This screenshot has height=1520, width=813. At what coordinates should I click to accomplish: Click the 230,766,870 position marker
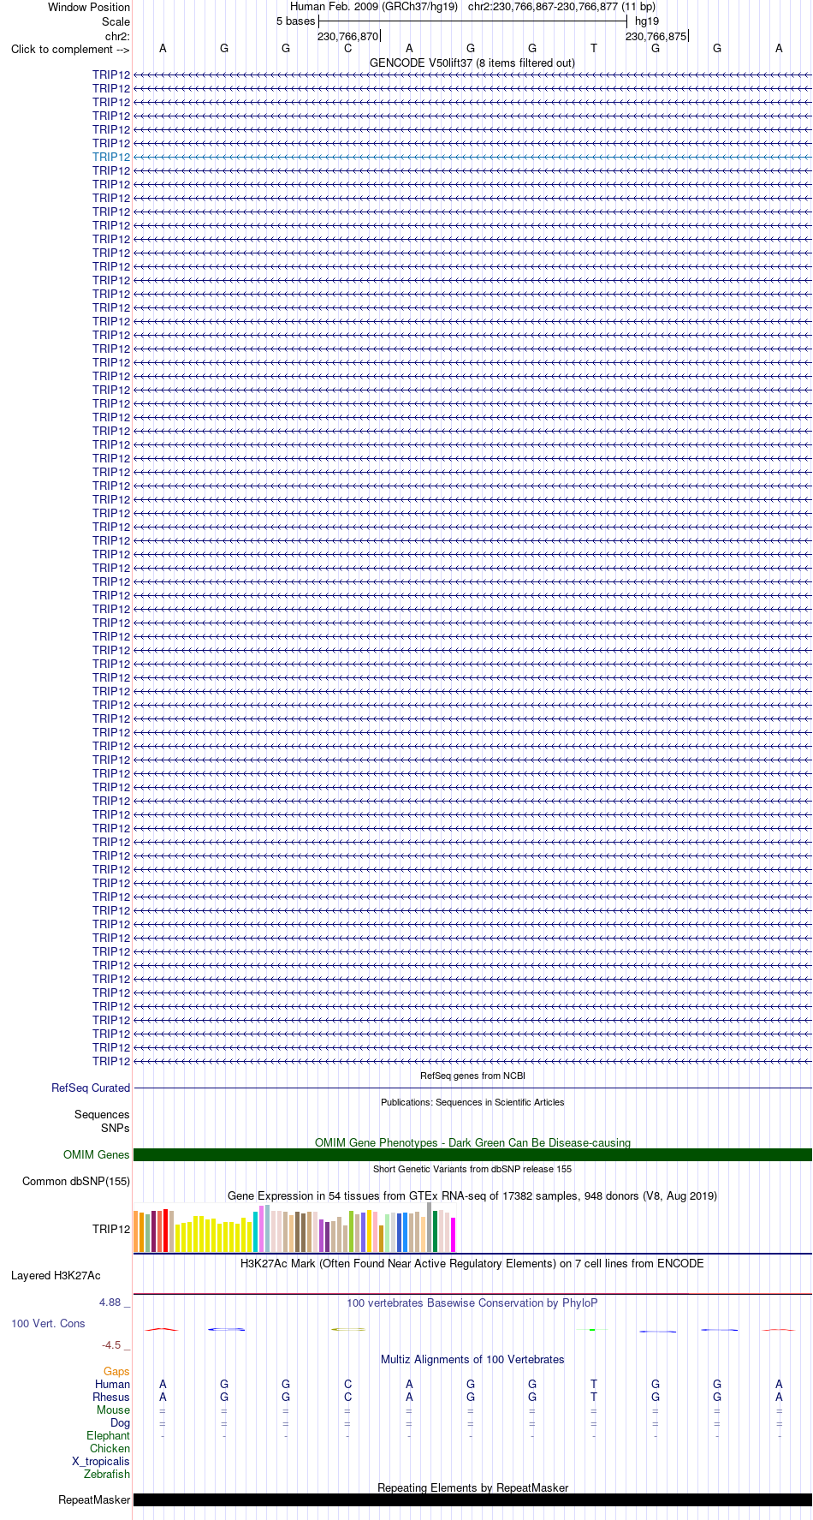[x=347, y=37]
